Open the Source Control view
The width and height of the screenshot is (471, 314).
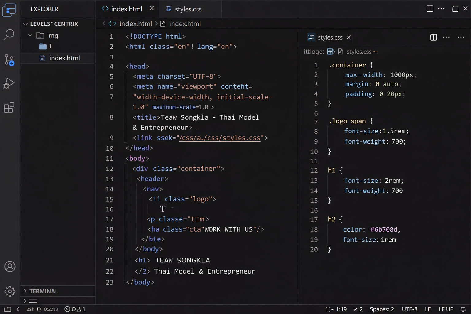tap(9, 59)
